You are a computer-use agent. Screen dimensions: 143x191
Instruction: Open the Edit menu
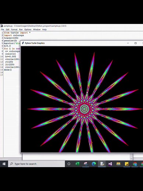pos(7,29)
